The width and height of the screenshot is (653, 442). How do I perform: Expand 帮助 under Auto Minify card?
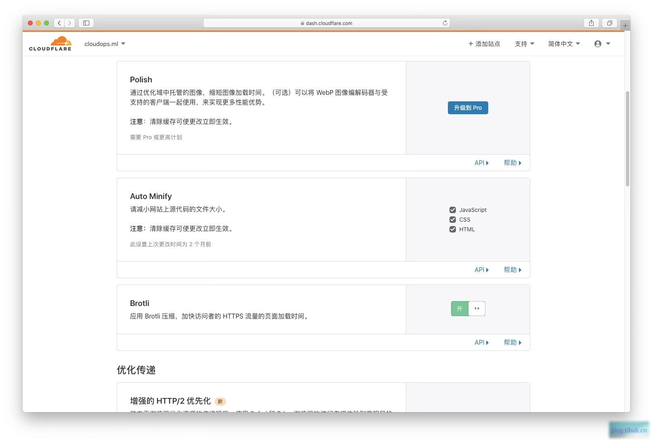512,270
